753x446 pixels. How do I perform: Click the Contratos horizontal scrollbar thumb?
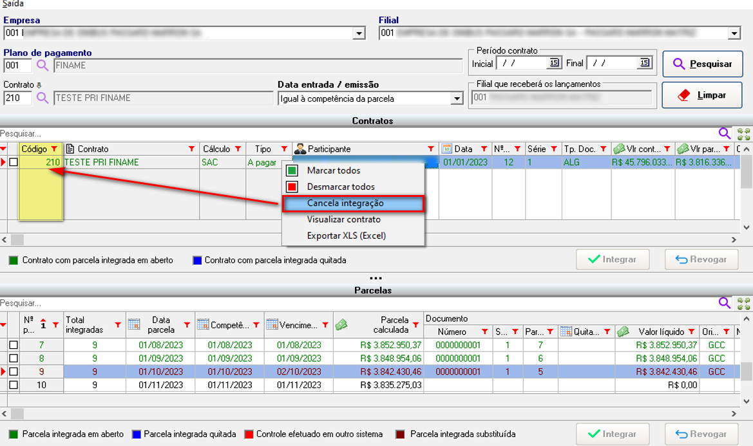(x=17, y=239)
